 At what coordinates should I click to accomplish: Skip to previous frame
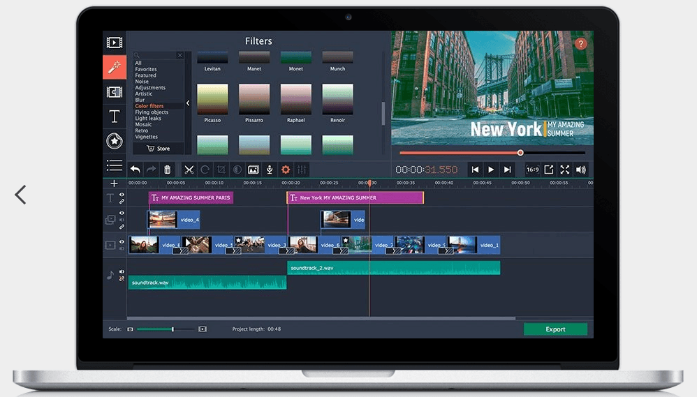click(475, 169)
